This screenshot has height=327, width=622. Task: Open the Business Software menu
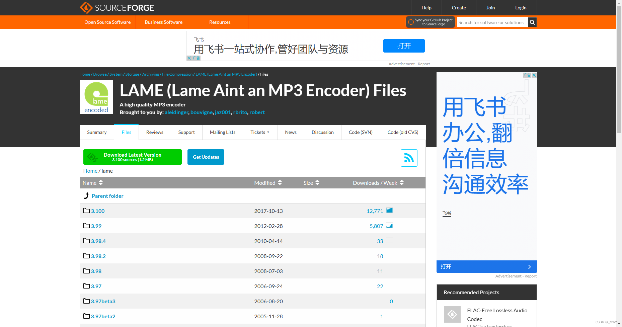click(164, 22)
